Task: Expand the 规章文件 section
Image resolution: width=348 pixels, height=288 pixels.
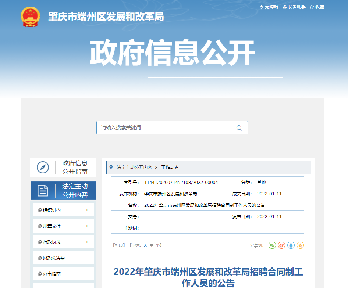Action: click(x=87, y=226)
